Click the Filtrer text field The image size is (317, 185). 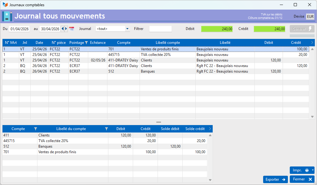160,29
